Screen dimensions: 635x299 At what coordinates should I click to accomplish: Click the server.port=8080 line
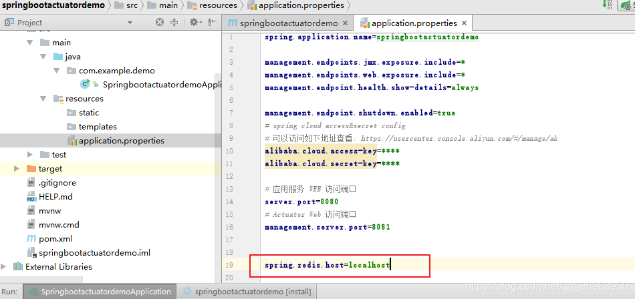(x=301, y=202)
